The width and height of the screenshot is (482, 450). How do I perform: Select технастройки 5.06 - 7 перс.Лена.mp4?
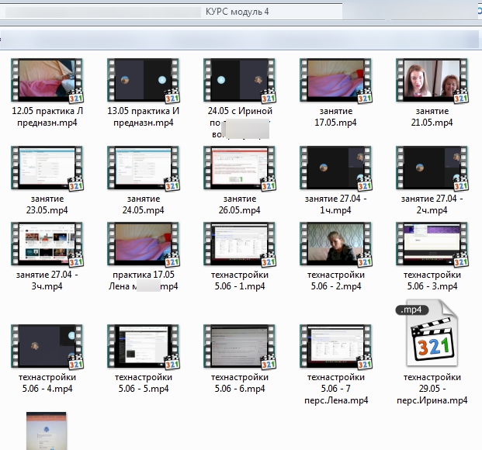click(335, 347)
